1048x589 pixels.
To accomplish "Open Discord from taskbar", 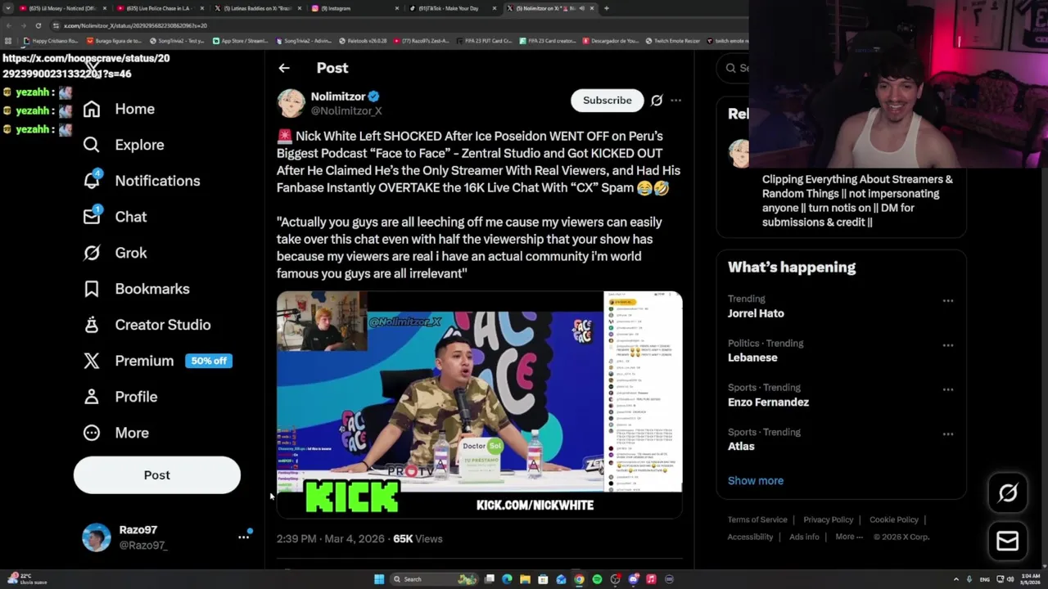I will (x=633, y=579).
